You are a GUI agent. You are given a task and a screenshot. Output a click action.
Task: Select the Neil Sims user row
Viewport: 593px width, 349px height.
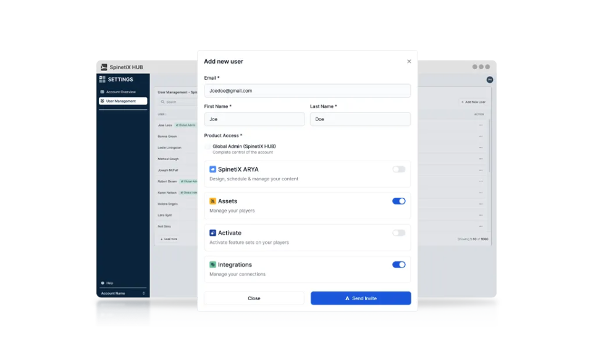coord(177,226)
